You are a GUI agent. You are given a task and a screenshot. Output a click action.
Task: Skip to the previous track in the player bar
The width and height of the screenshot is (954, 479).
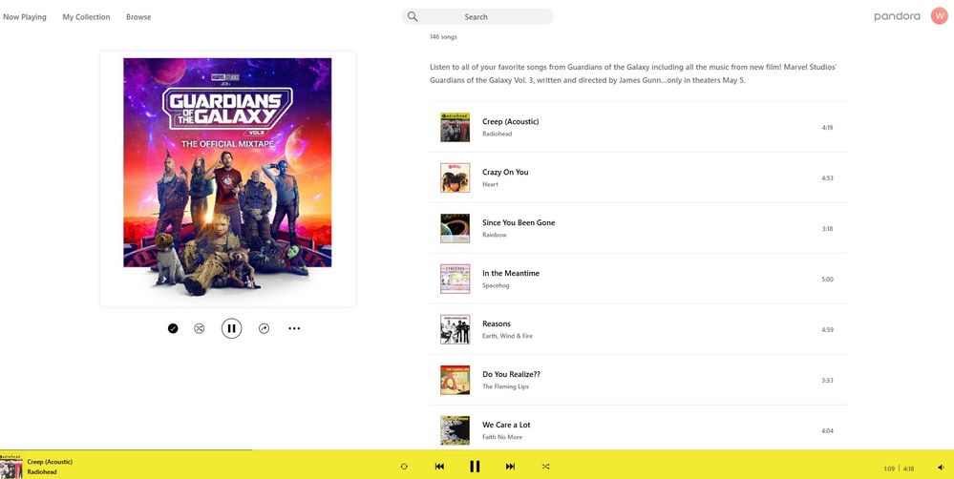[439, 467]
